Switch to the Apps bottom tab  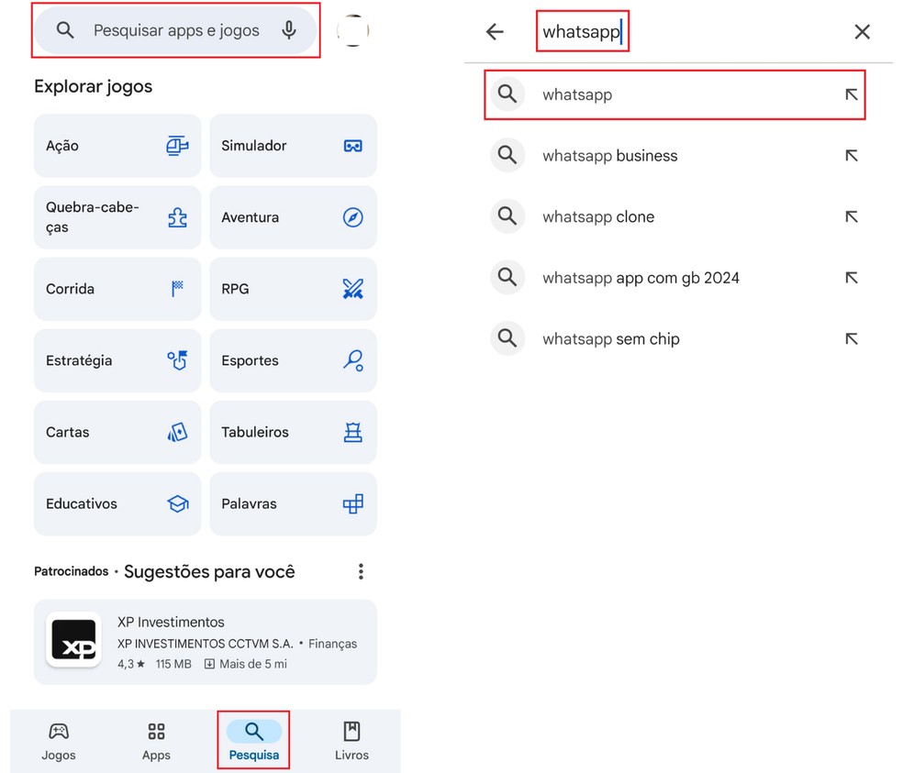pyautogui.click(x=156, y=741)
